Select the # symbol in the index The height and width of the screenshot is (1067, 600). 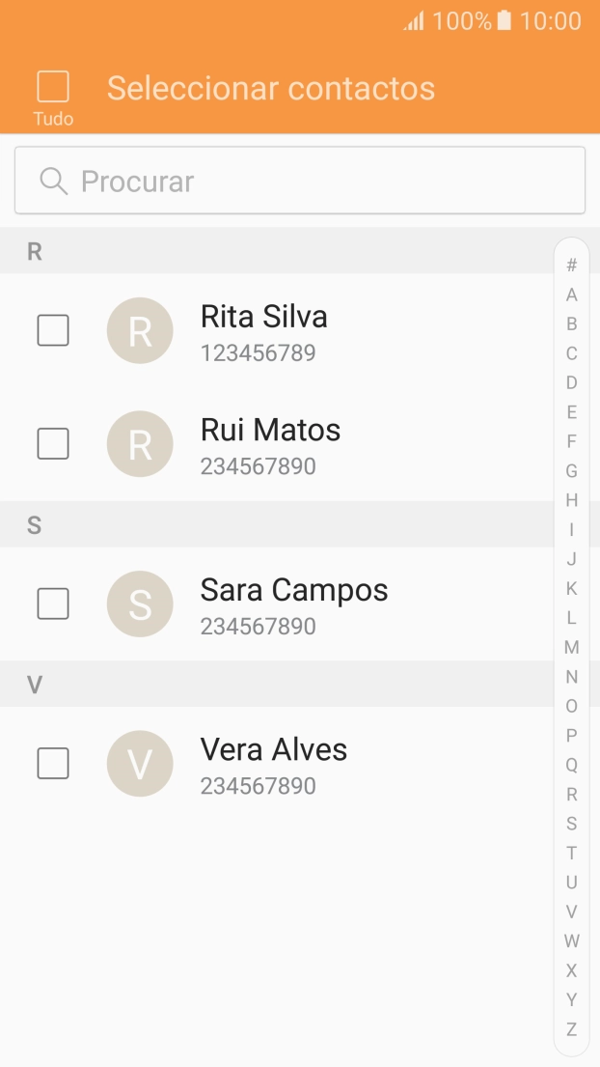[571, 266]
